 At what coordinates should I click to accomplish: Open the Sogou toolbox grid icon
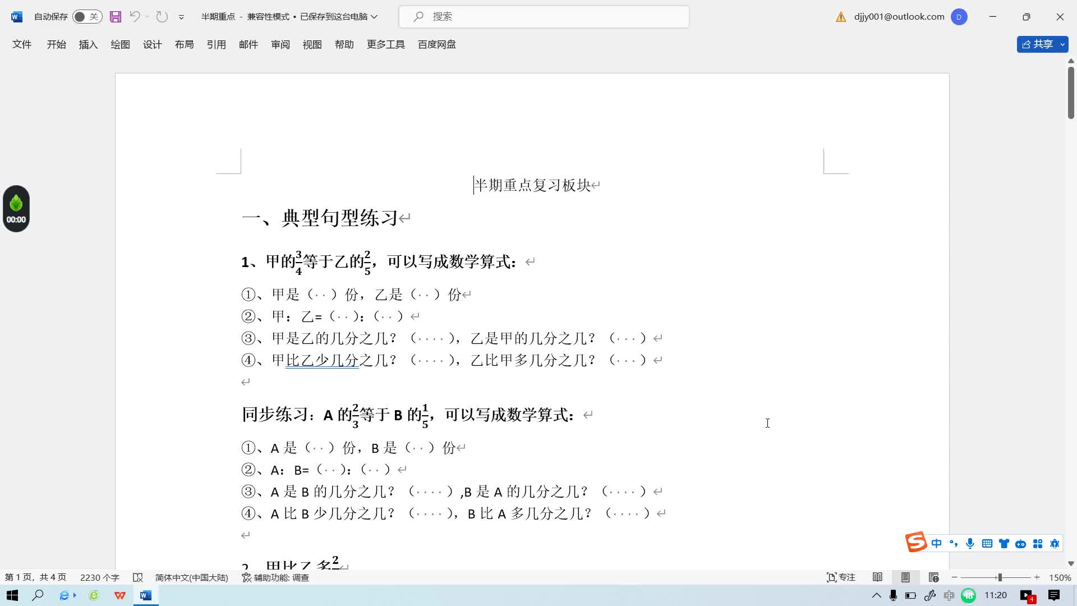point(1038,543)
